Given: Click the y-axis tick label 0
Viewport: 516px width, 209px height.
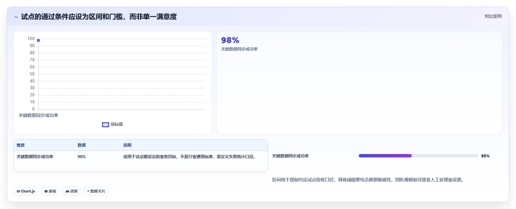Looking at the screenshot, I should [33, 109].
